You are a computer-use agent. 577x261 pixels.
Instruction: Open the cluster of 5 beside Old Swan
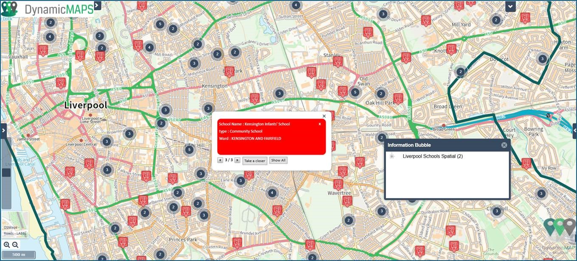point(355,92)
